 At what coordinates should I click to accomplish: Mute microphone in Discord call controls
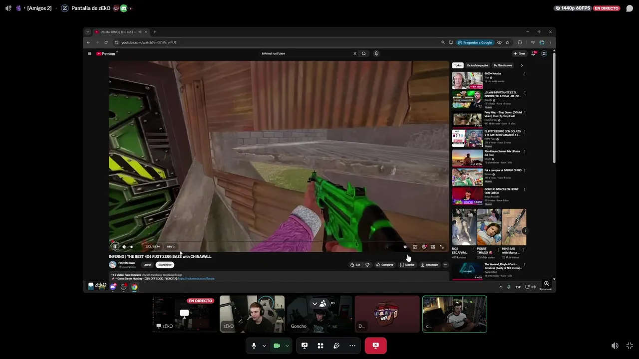pos(254,346)
